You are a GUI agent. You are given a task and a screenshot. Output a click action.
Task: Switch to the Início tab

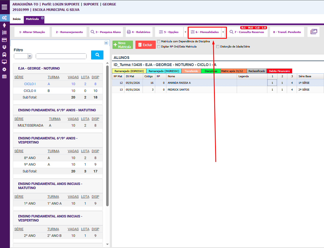17,19
